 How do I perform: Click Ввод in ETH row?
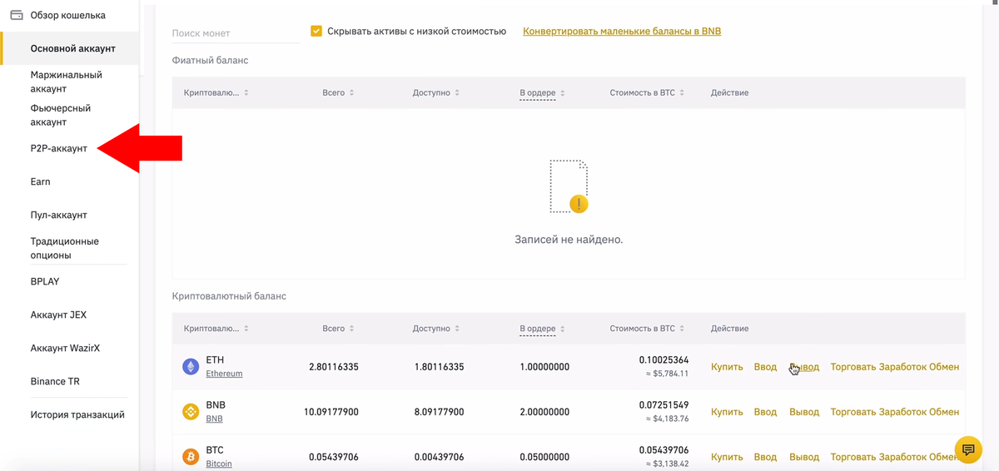coord(765,367)
